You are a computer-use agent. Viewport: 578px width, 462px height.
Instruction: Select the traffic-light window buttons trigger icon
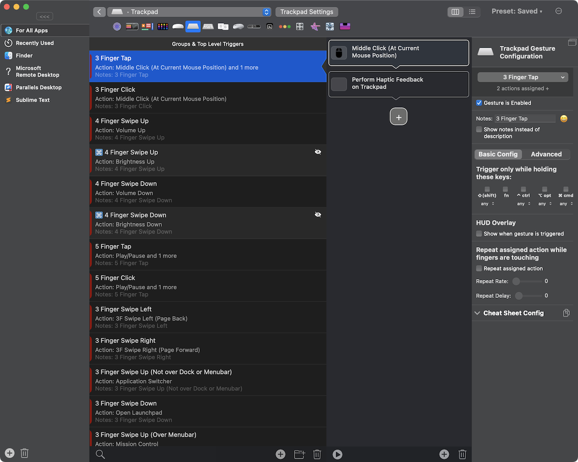(284, 27)
